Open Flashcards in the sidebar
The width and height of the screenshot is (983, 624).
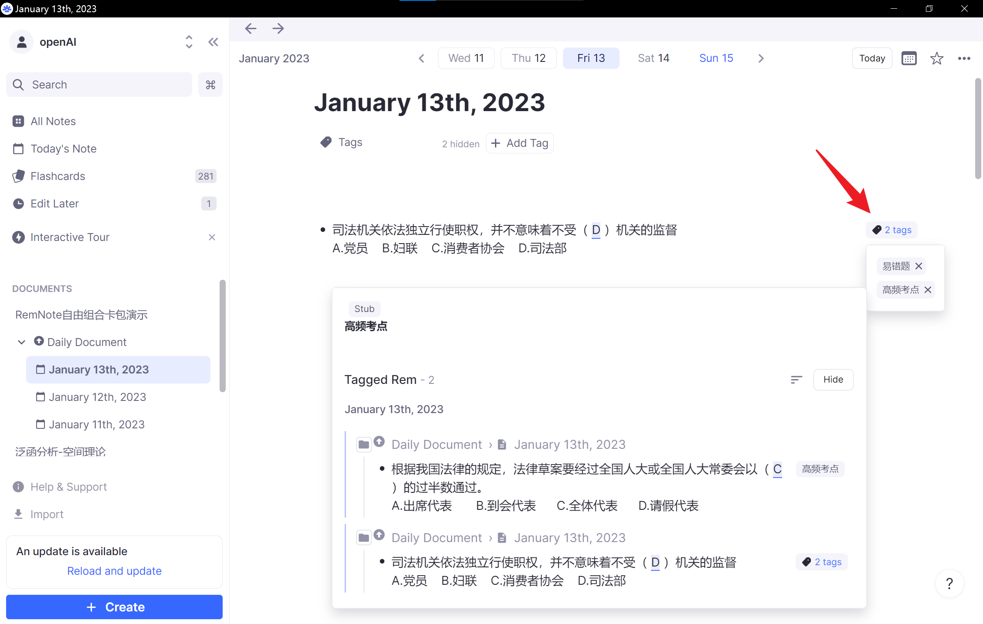(58, 176)
